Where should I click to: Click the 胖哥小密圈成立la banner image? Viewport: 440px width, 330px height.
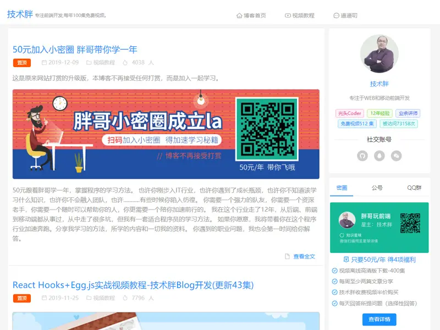coord(166,134)
